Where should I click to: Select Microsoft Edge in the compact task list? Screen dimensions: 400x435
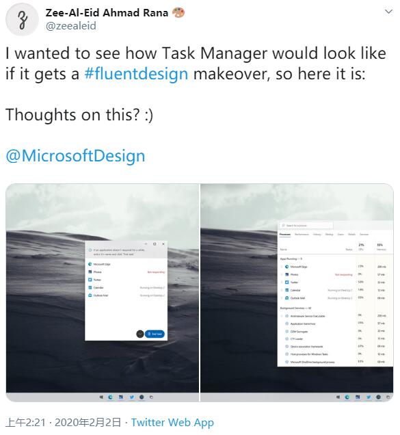pyautogui.click(x=126, y=264)
